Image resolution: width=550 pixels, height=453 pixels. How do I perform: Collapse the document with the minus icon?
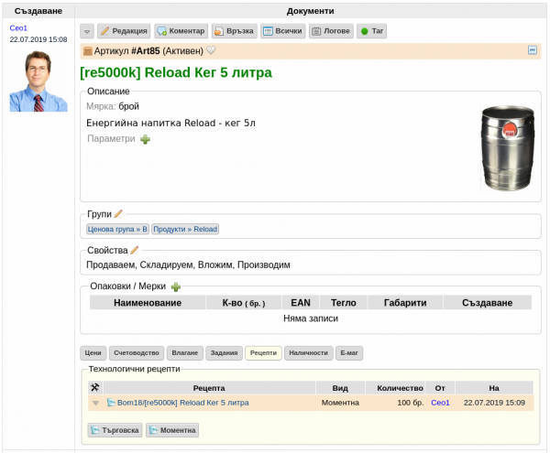click(x=532, y=50)
